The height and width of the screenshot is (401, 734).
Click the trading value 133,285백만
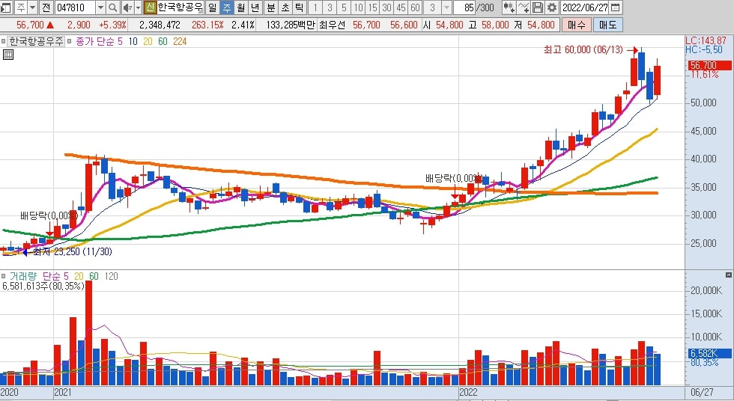[x=291, y=25]
